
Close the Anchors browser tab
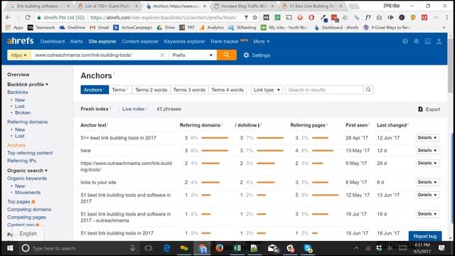(x=205, y=6)
